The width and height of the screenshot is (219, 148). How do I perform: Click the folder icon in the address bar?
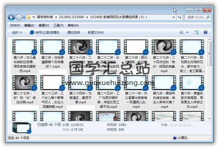pyautogui.click(x=29, y=17)
